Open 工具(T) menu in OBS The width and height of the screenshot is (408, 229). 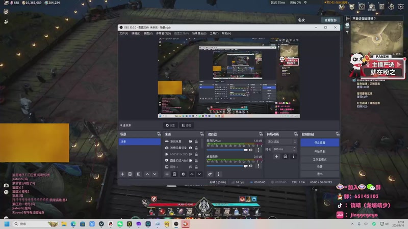tap(214, 34)
